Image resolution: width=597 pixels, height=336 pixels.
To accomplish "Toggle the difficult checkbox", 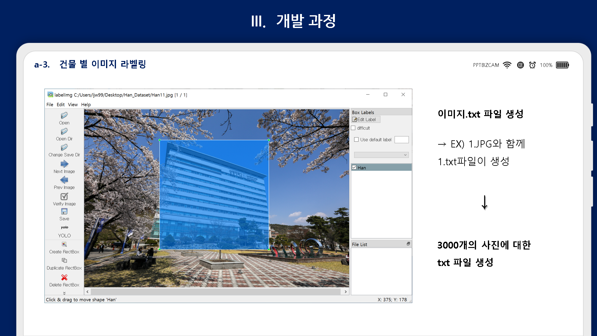I will [353, 128].
